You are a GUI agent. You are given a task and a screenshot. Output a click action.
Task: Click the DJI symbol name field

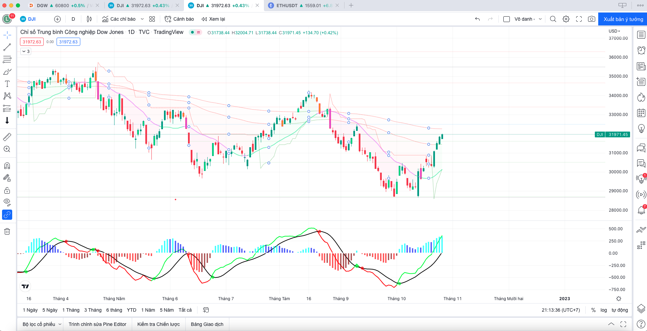32,19
